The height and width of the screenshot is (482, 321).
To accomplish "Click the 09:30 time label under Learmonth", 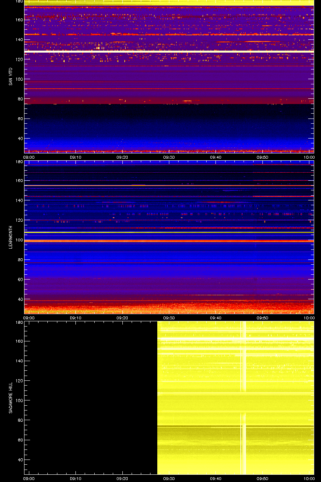I will (169, 318).
